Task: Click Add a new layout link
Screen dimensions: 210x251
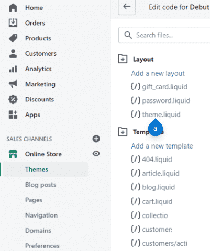Action: [158, 73]
